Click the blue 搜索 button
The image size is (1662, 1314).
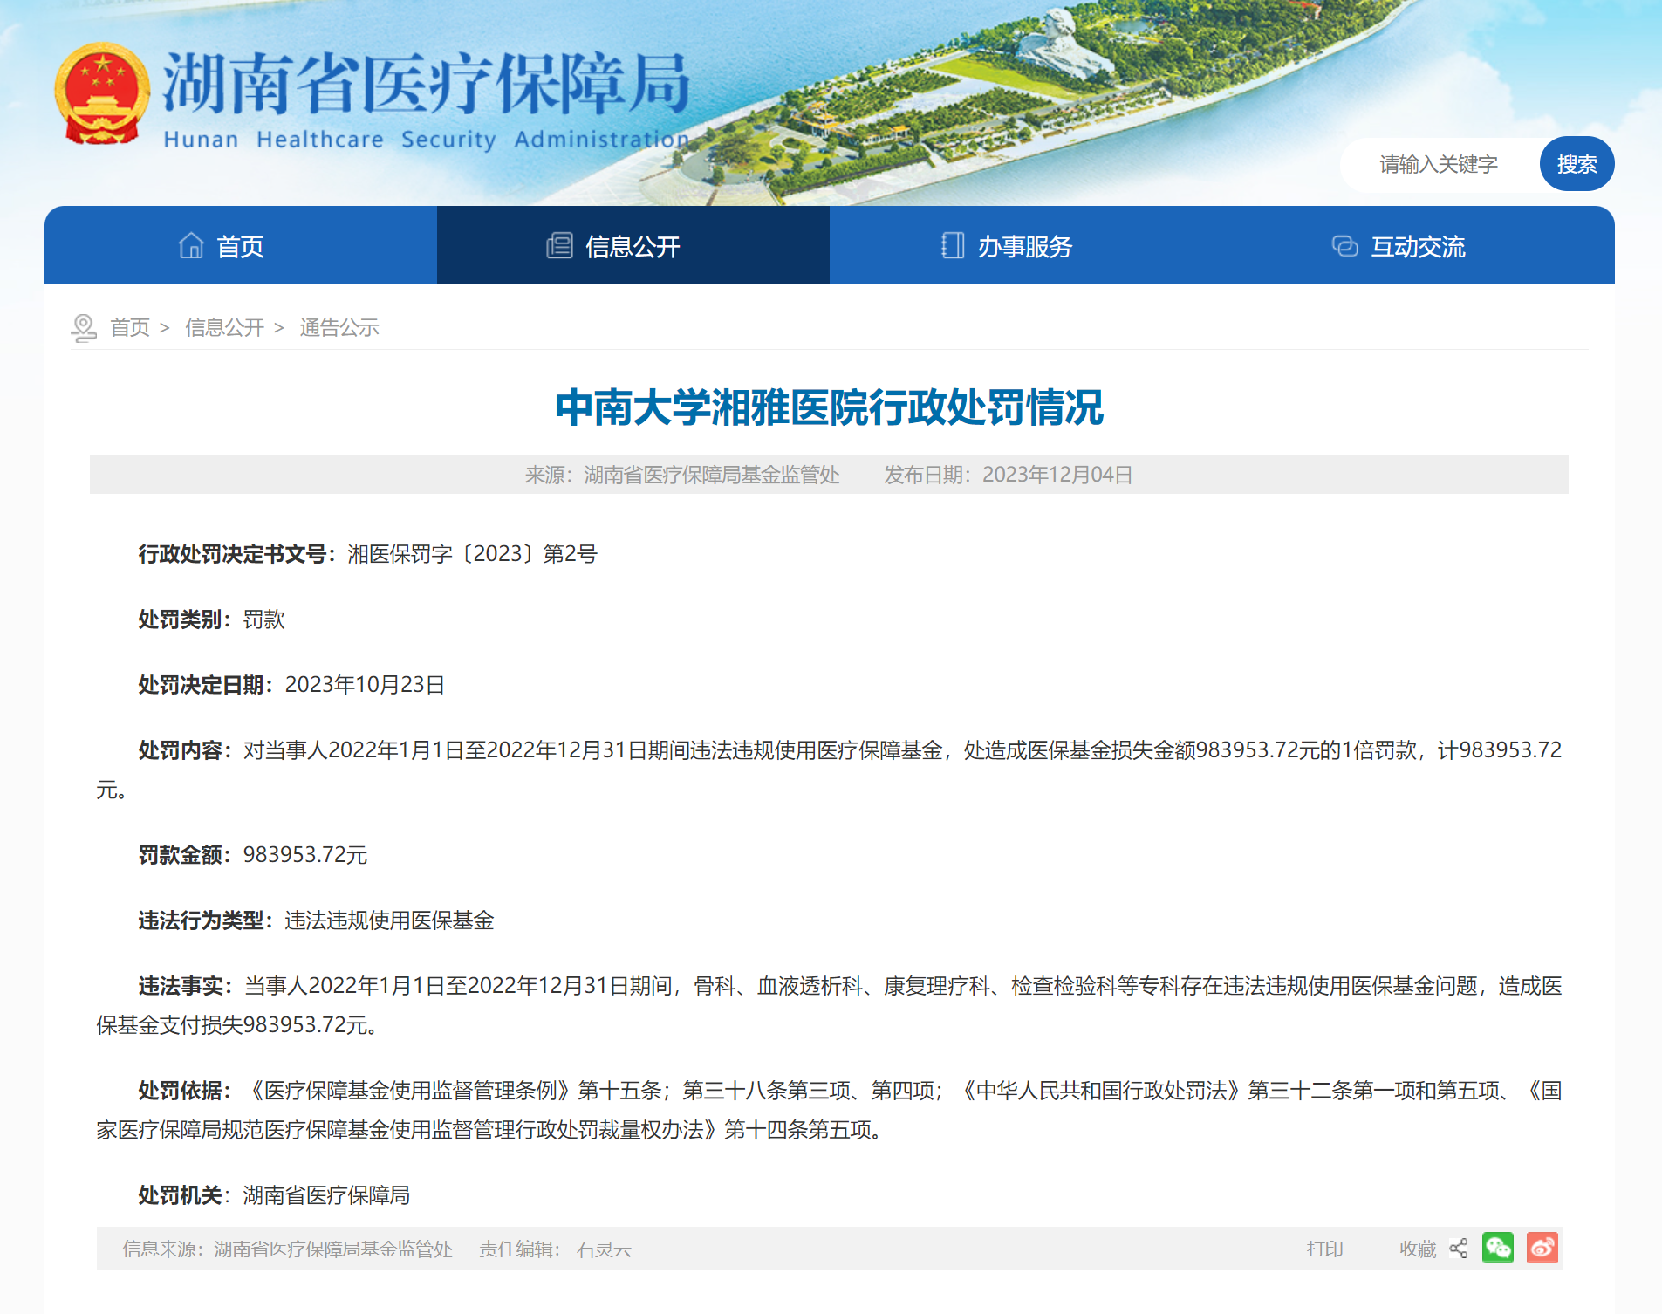[x=1577, y=164]
